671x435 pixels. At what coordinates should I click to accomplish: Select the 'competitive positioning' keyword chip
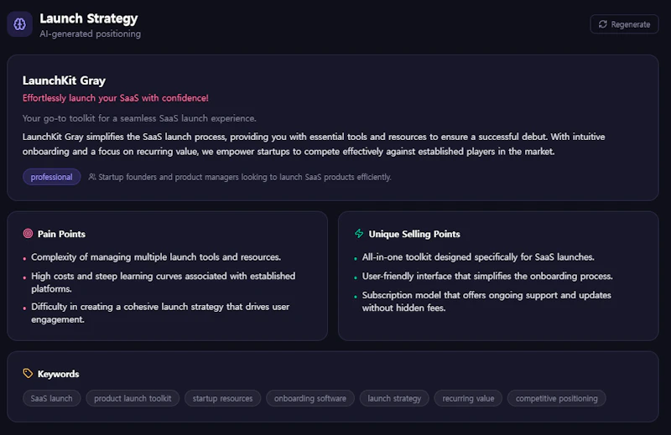[x=556, y=398]
